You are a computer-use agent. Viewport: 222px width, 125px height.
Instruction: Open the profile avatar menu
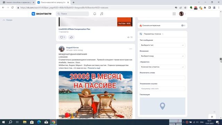(x=181, y=14)
